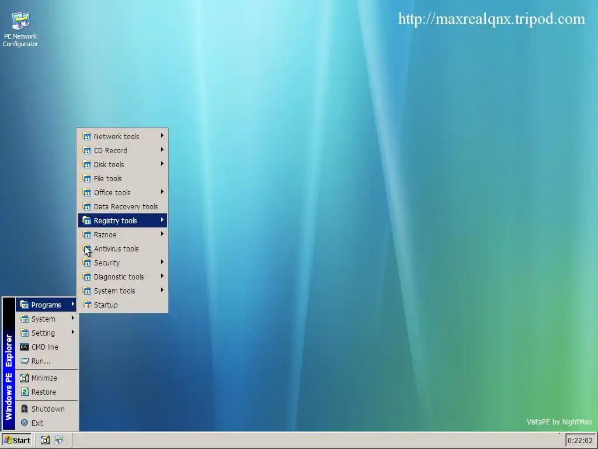Click the CD Record folder icon
The height and width of the screenshot is (449, 598).
click(x=87, y=150)
